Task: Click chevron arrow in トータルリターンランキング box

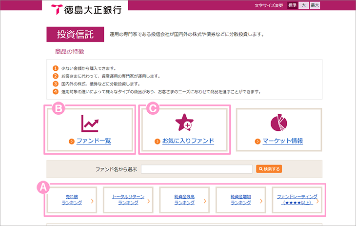Action: (148, 201)
